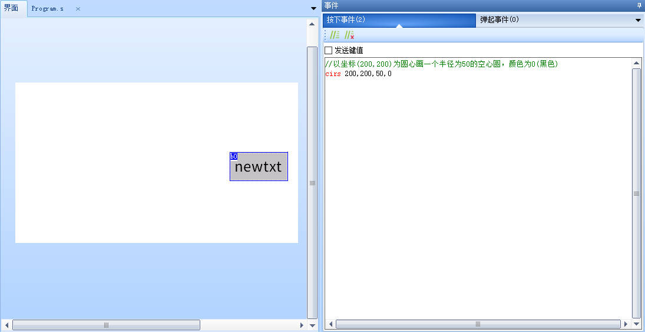Image resolution: width=645 pixels, height=332 pixels.
Task: Open the 界面 tab
Action: [12, 8]
